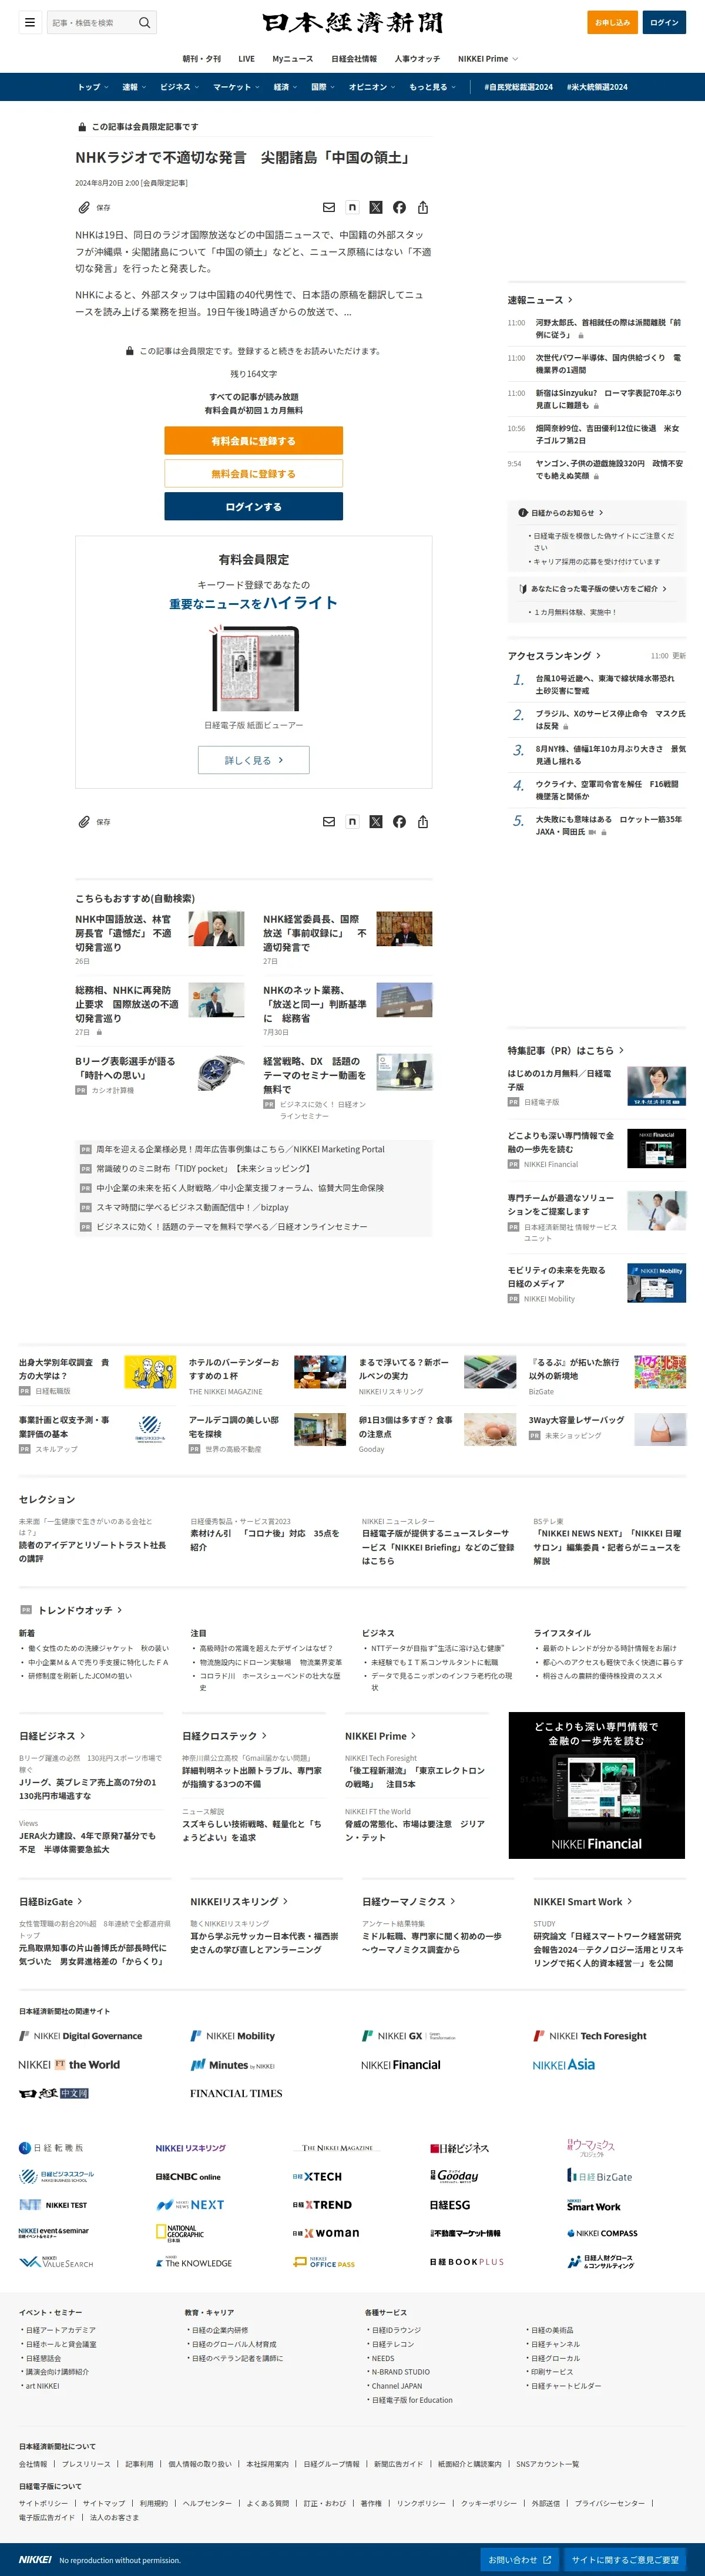705x2576 pixels.
Task: Share to Facebook icon under article date
Action: coord(399,208)
